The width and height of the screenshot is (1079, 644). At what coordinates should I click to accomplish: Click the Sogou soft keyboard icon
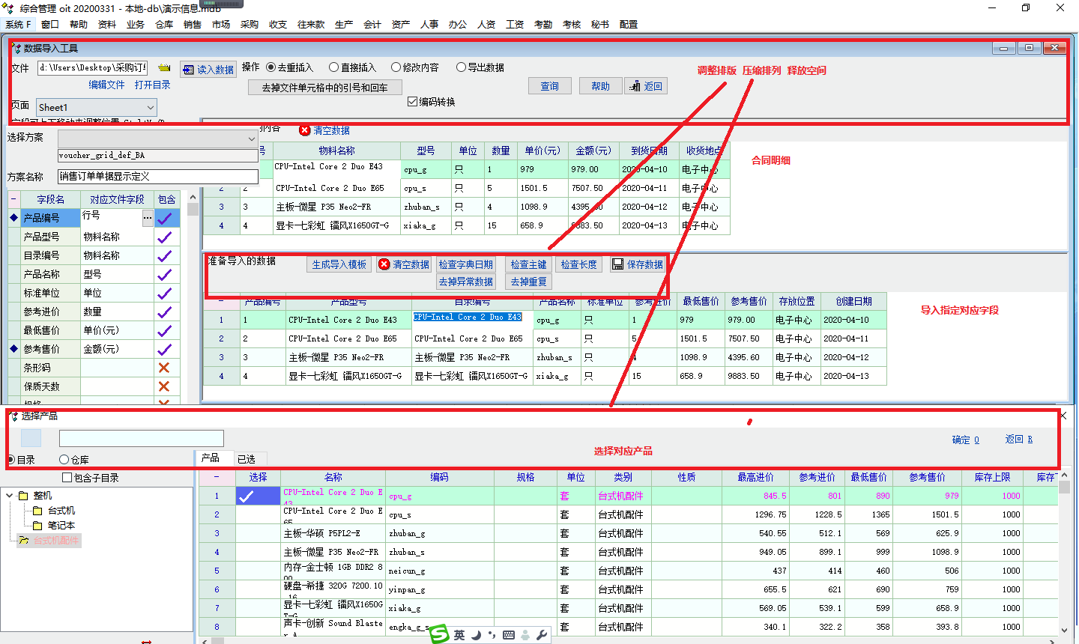509,635
